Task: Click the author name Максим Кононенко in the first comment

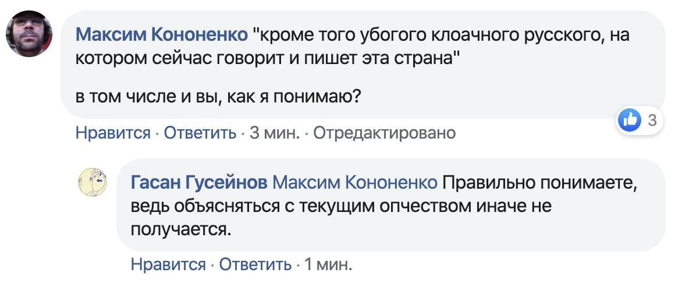Action: coord(162,36)
